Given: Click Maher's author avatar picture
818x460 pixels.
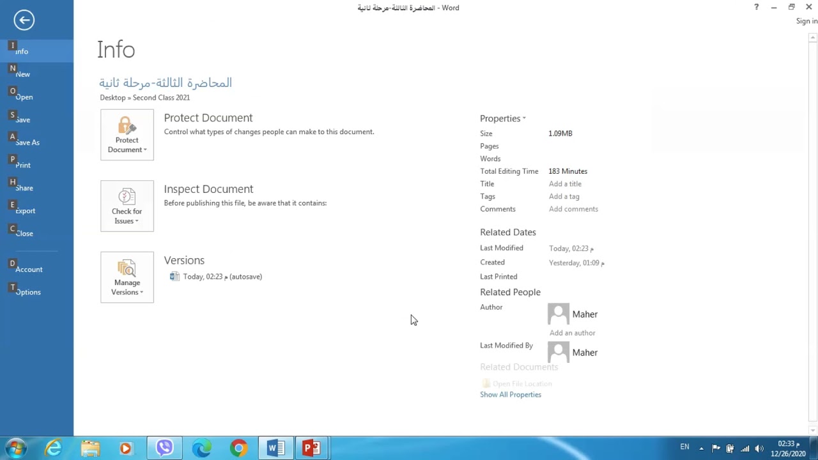Looking at the screenshot, I should click(559, 314).
